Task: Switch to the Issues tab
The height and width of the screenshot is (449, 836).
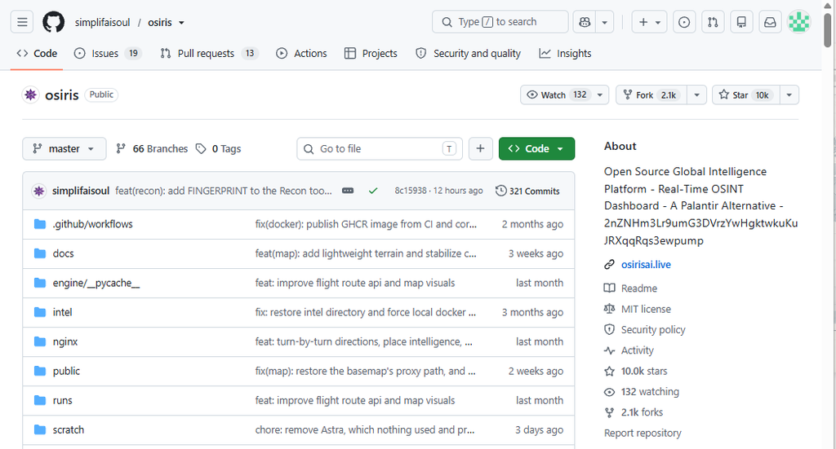Action: click(x=108, y=53)
